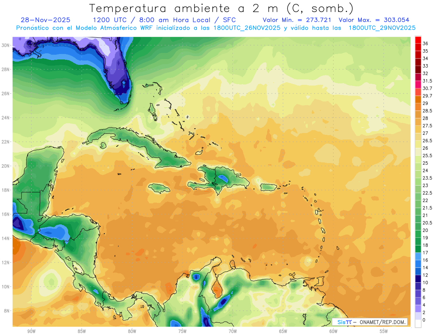Click the colorbar value '25.5'
Viewport: 435px width, 336px height.
point(427,155)
